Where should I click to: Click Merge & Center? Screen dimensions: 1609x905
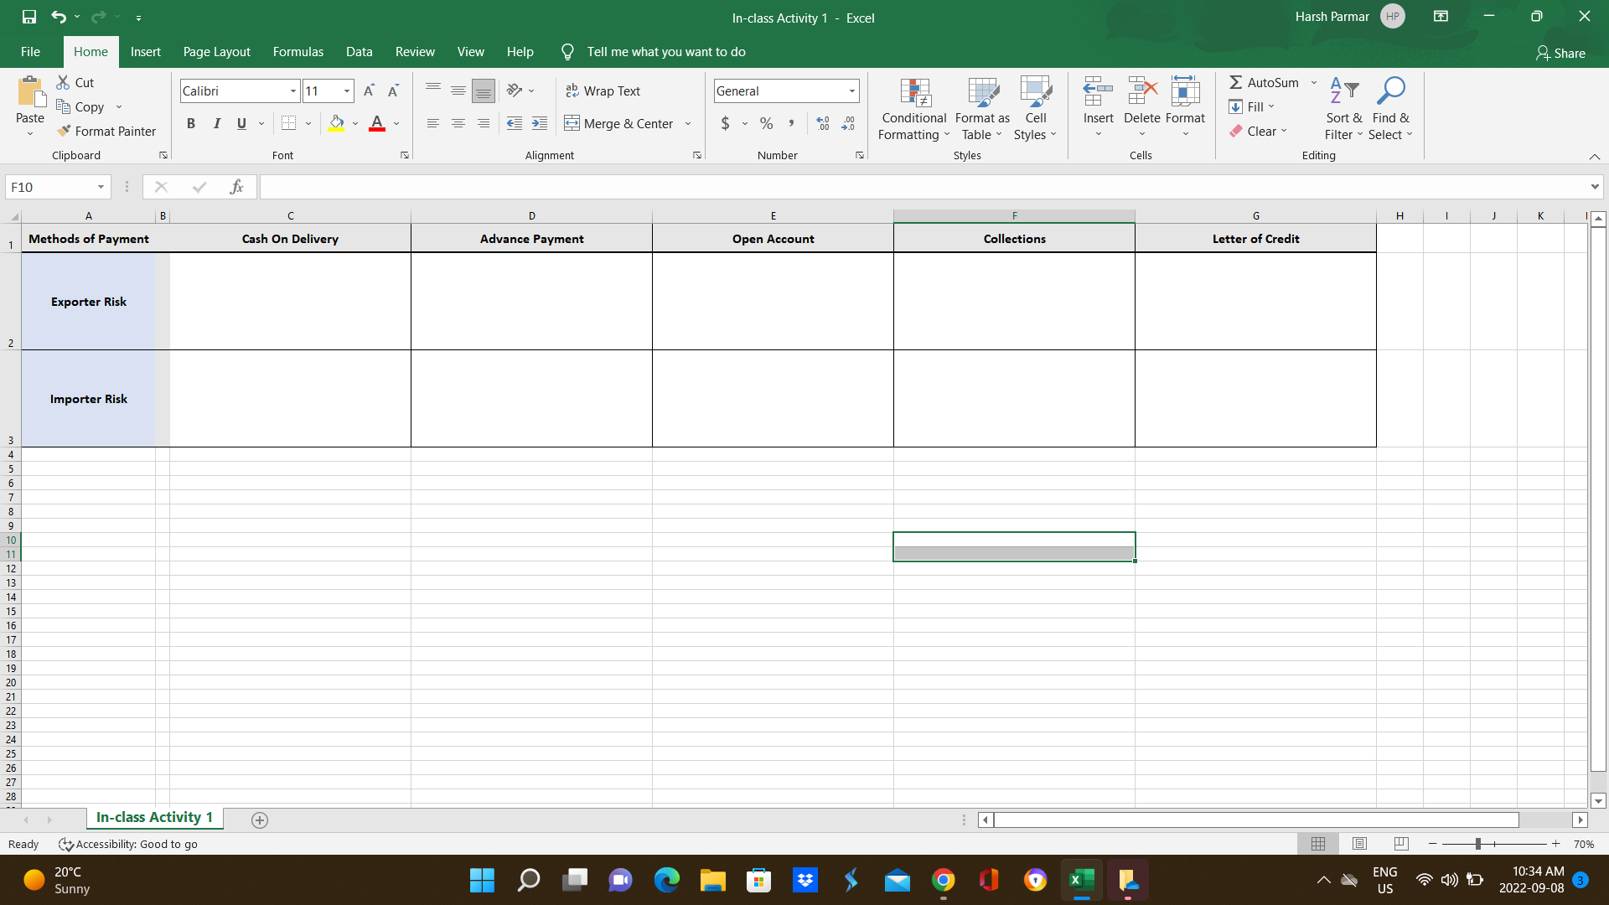tap(621, 123)
